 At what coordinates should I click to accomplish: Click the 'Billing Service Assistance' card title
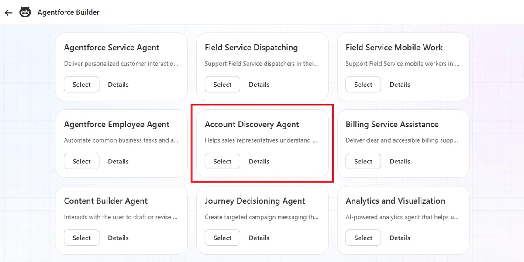(392, 124)
